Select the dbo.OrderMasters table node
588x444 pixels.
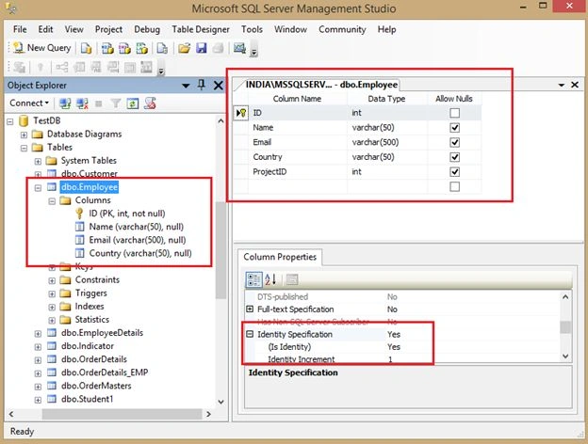coord(96,386)
